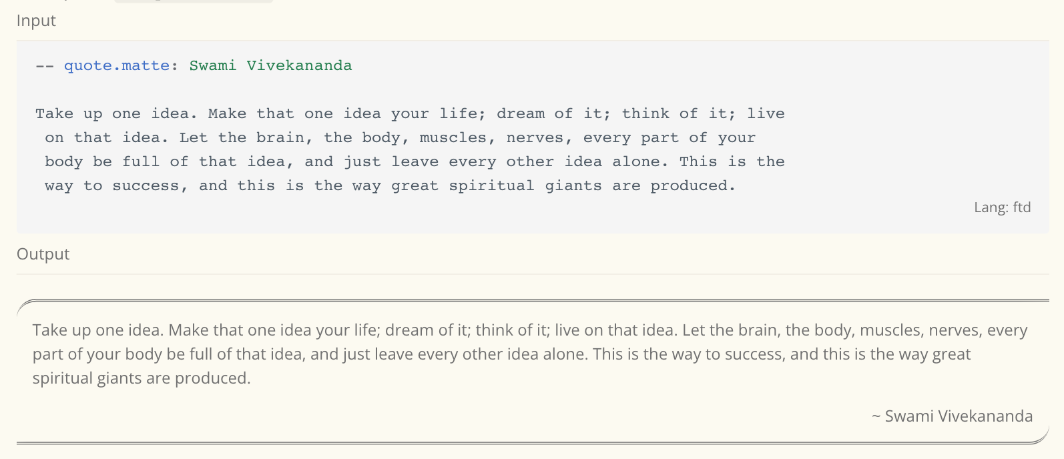
Task: Click the "Output" section label
Action: 43,254
